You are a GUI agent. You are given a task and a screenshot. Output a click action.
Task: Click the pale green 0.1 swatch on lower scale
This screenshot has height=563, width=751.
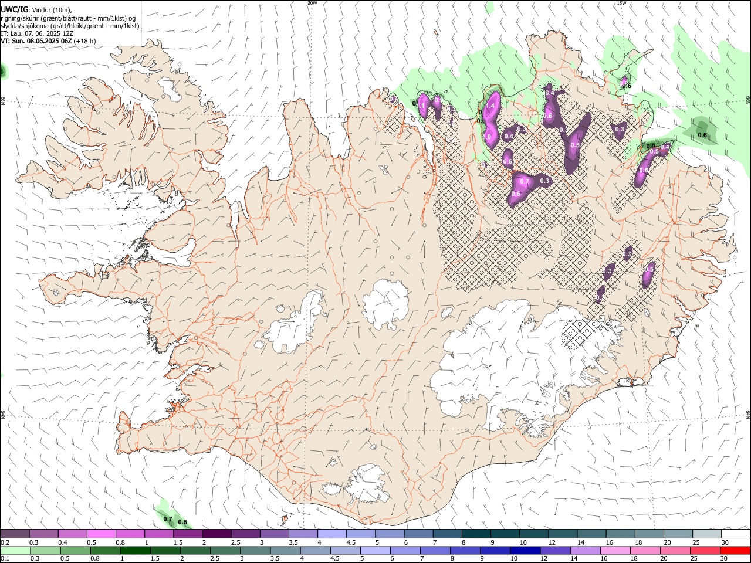(15, 550)
